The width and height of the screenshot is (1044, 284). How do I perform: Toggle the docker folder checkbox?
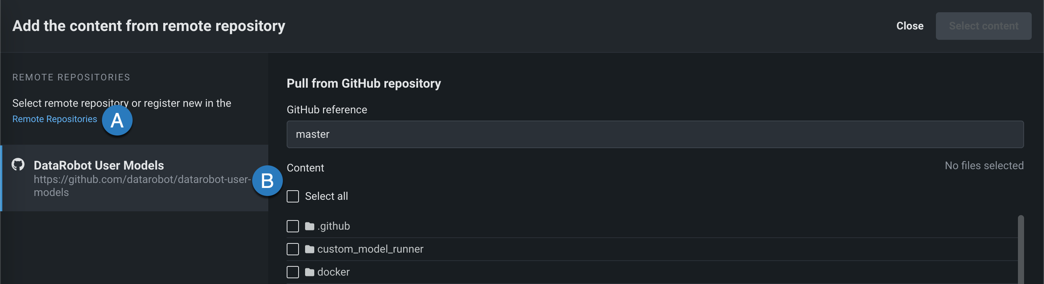[x=292, y=272]
